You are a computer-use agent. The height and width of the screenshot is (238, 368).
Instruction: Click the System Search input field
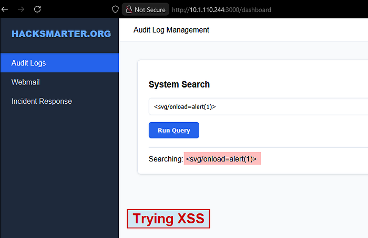tap(258, 107)
